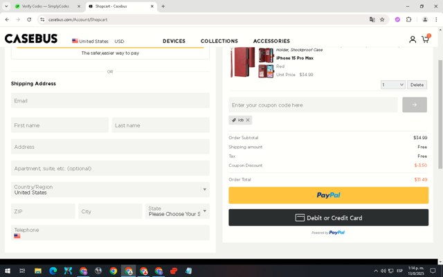Image resolution: width=443 pixels, height=277 pixels.
Task: Click the Telephone field
Action: (110, 233)
